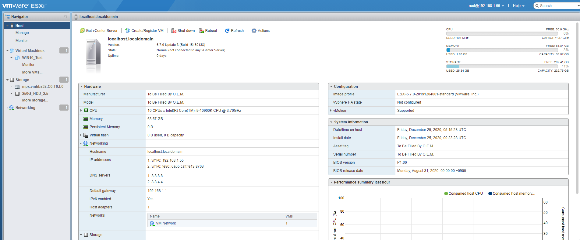Click the Memory icon in Hardware

86,119
